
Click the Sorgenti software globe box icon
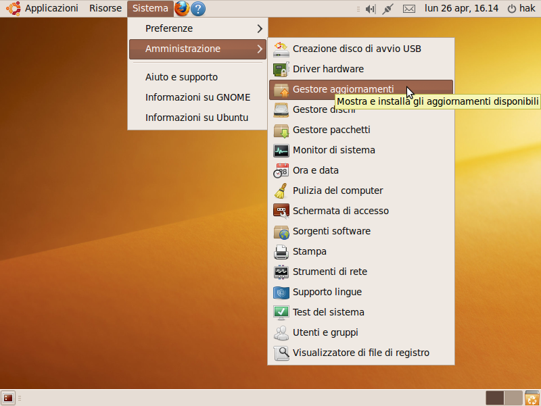(281, 232)
